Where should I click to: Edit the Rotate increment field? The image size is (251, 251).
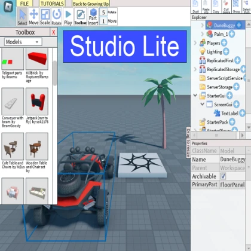point(103,13)
